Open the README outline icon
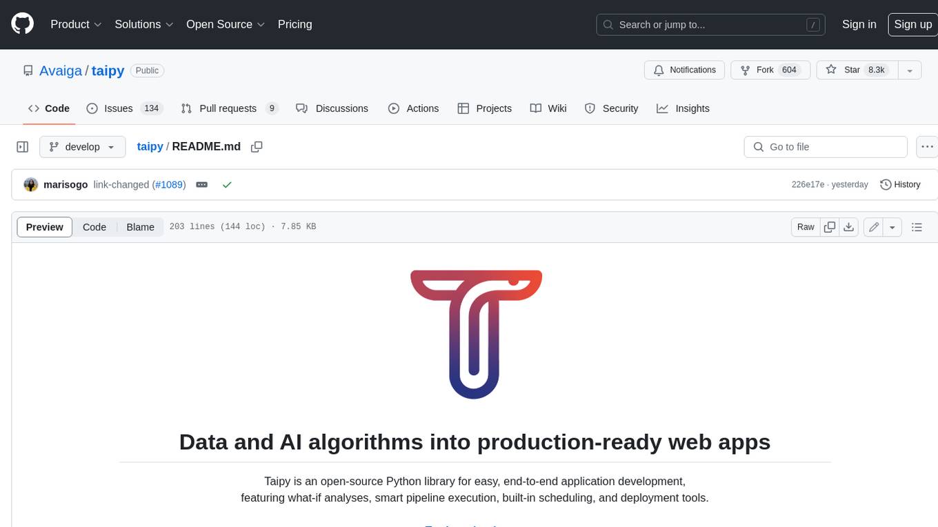The width and height of the screenshot is (938, 527). 917,227
